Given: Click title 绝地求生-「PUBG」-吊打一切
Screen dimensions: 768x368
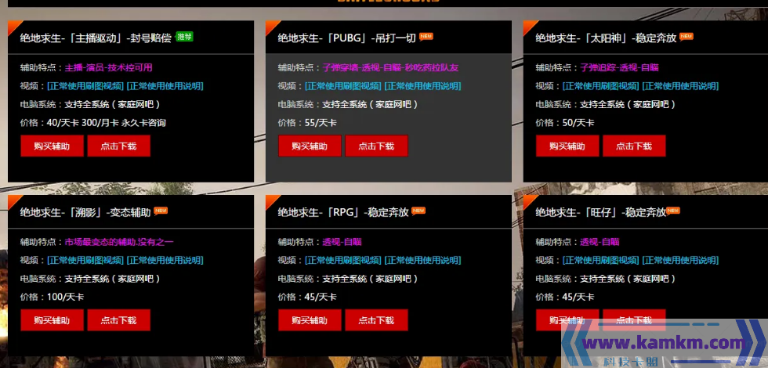Looking at the screenshot, I should (x=346, y=38).
